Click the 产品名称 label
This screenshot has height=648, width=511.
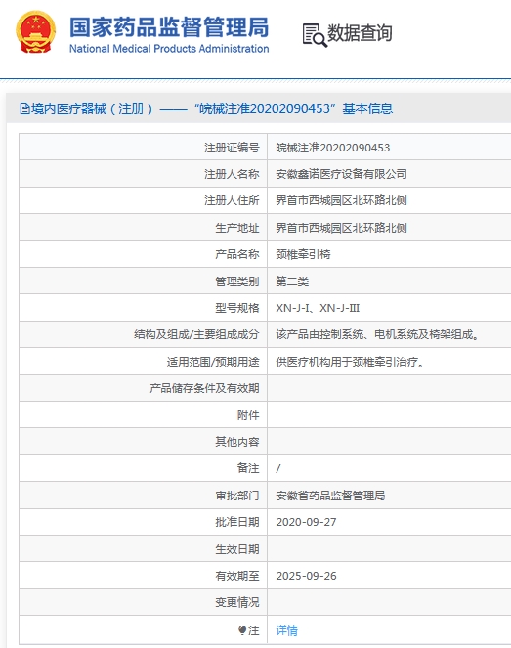237,254
